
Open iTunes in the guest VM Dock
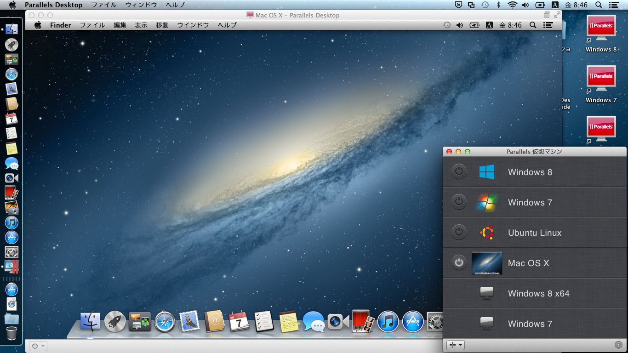pyautogui.click(x=388, y=321)
